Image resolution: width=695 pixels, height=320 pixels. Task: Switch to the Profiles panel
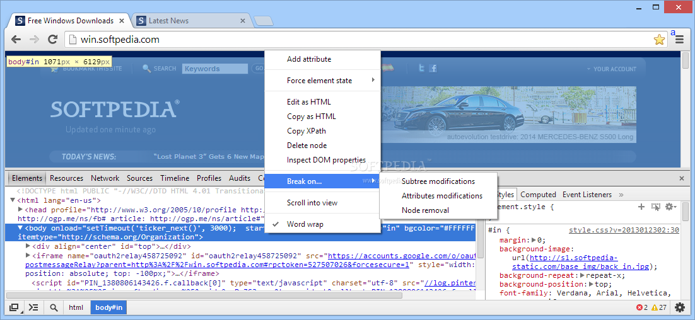click(x=209, y=178)
